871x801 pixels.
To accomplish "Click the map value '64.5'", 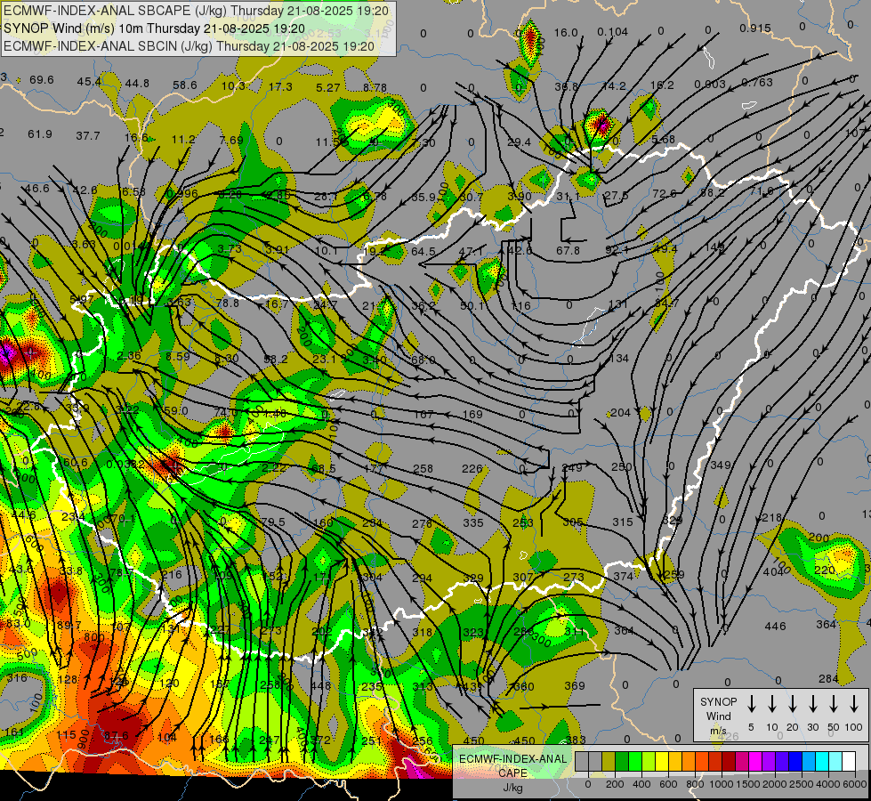I will tap(423, 252).
